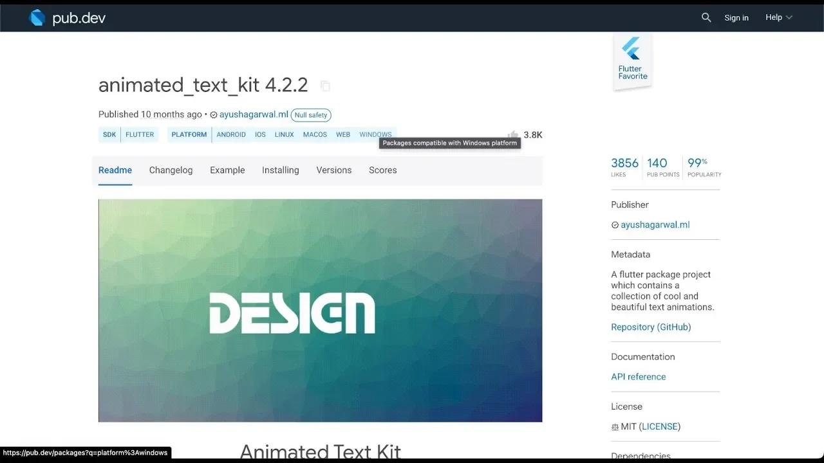Click the copy-package-name icon beside version
The width and height of the screenshot is (824, 463).
tap(325, 86)
